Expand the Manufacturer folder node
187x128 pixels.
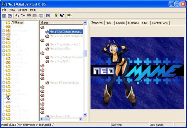tap(4, 30)
